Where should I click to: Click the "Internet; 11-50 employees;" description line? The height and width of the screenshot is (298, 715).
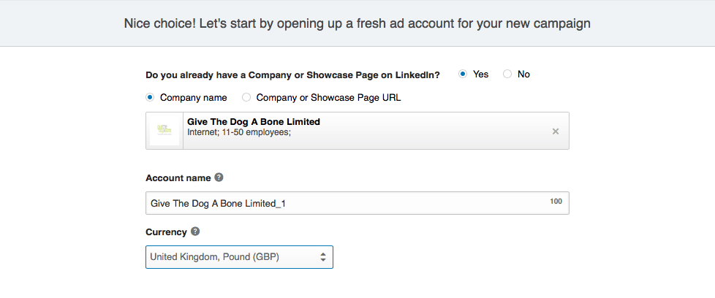click(239, 133)
